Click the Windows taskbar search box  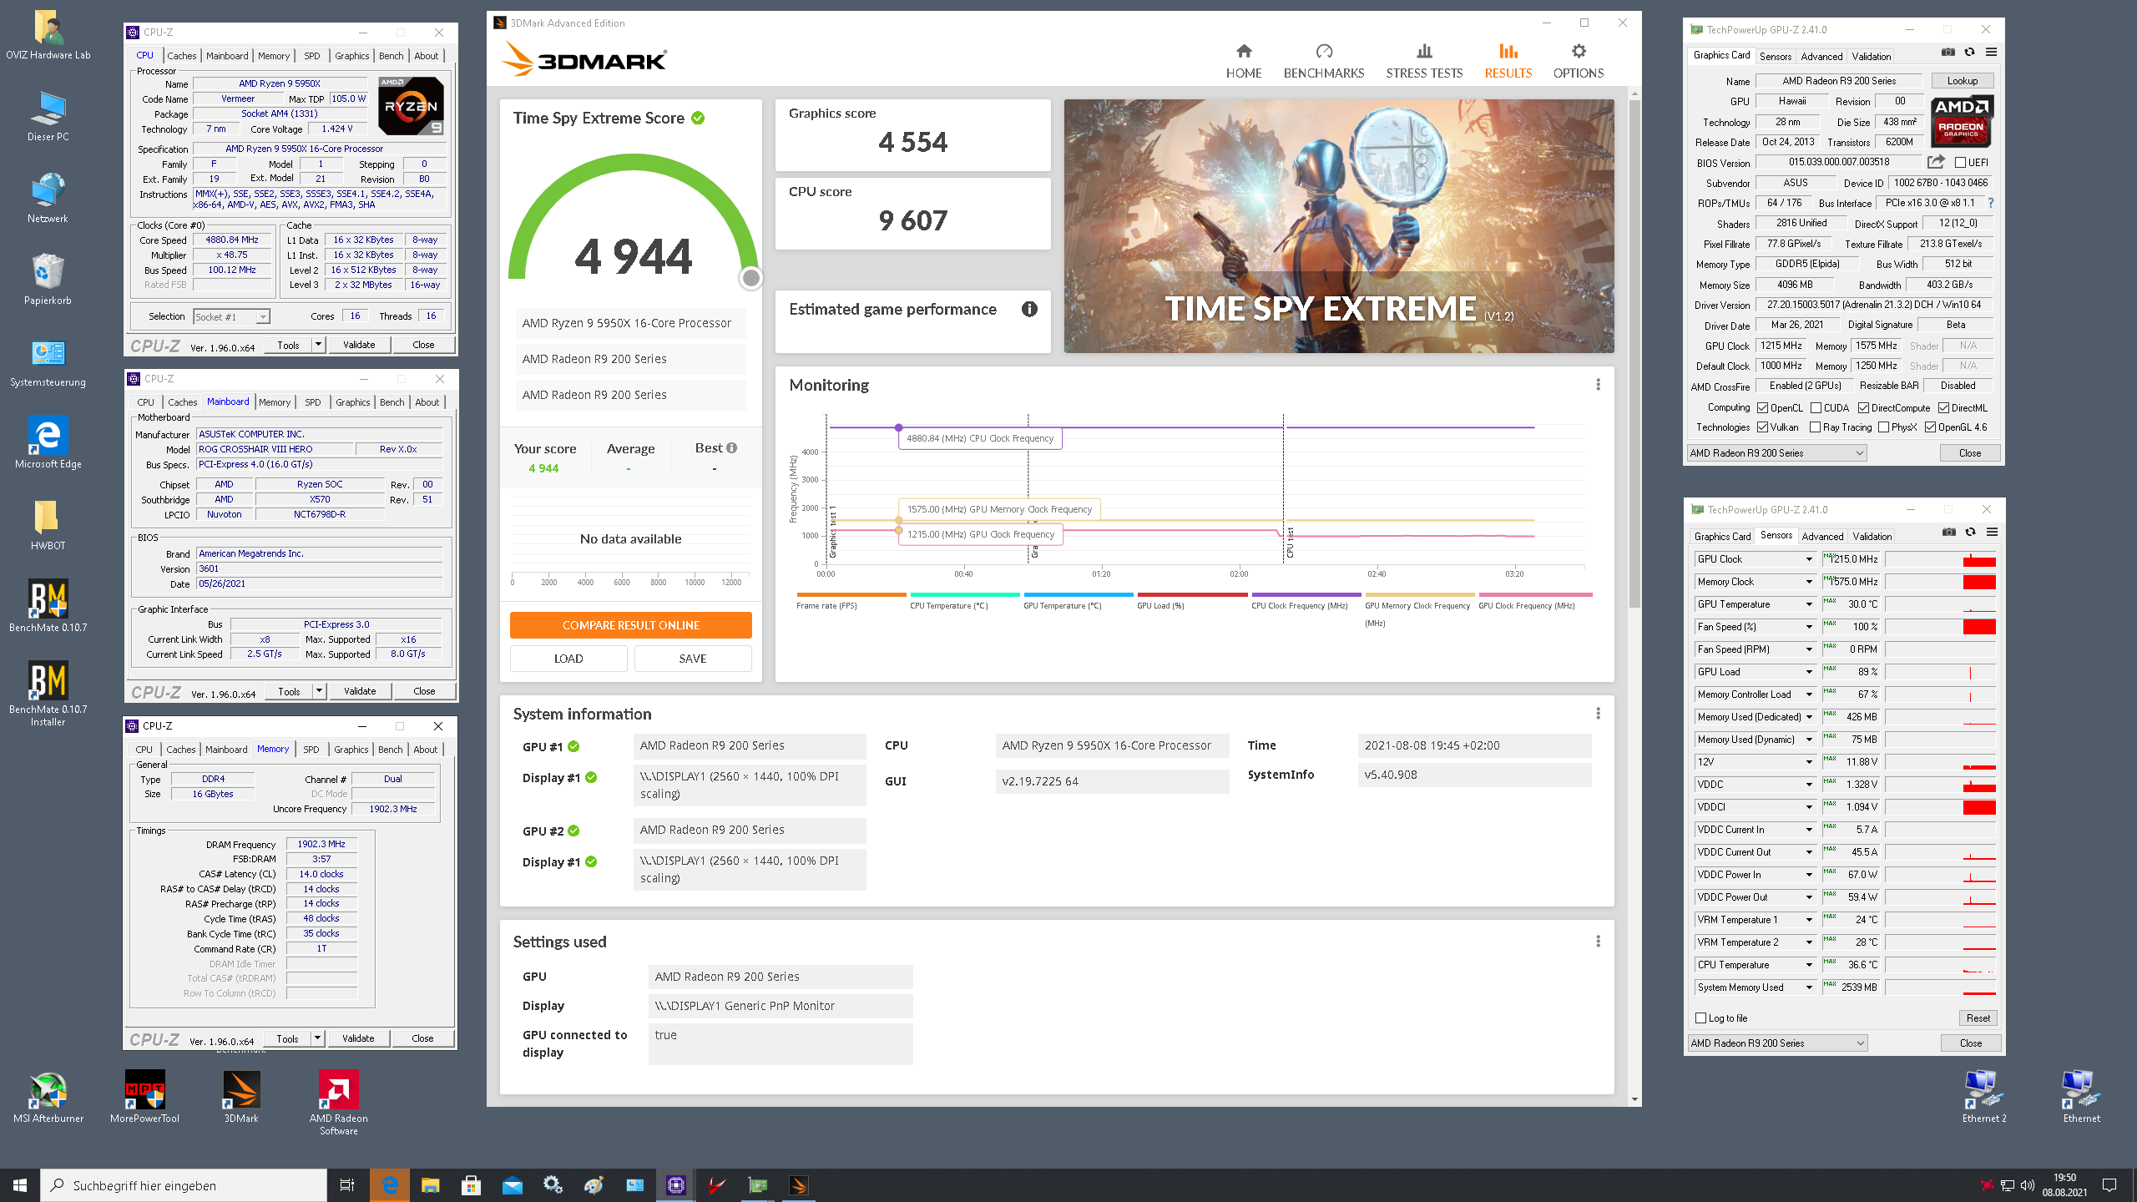(184, 1185)
